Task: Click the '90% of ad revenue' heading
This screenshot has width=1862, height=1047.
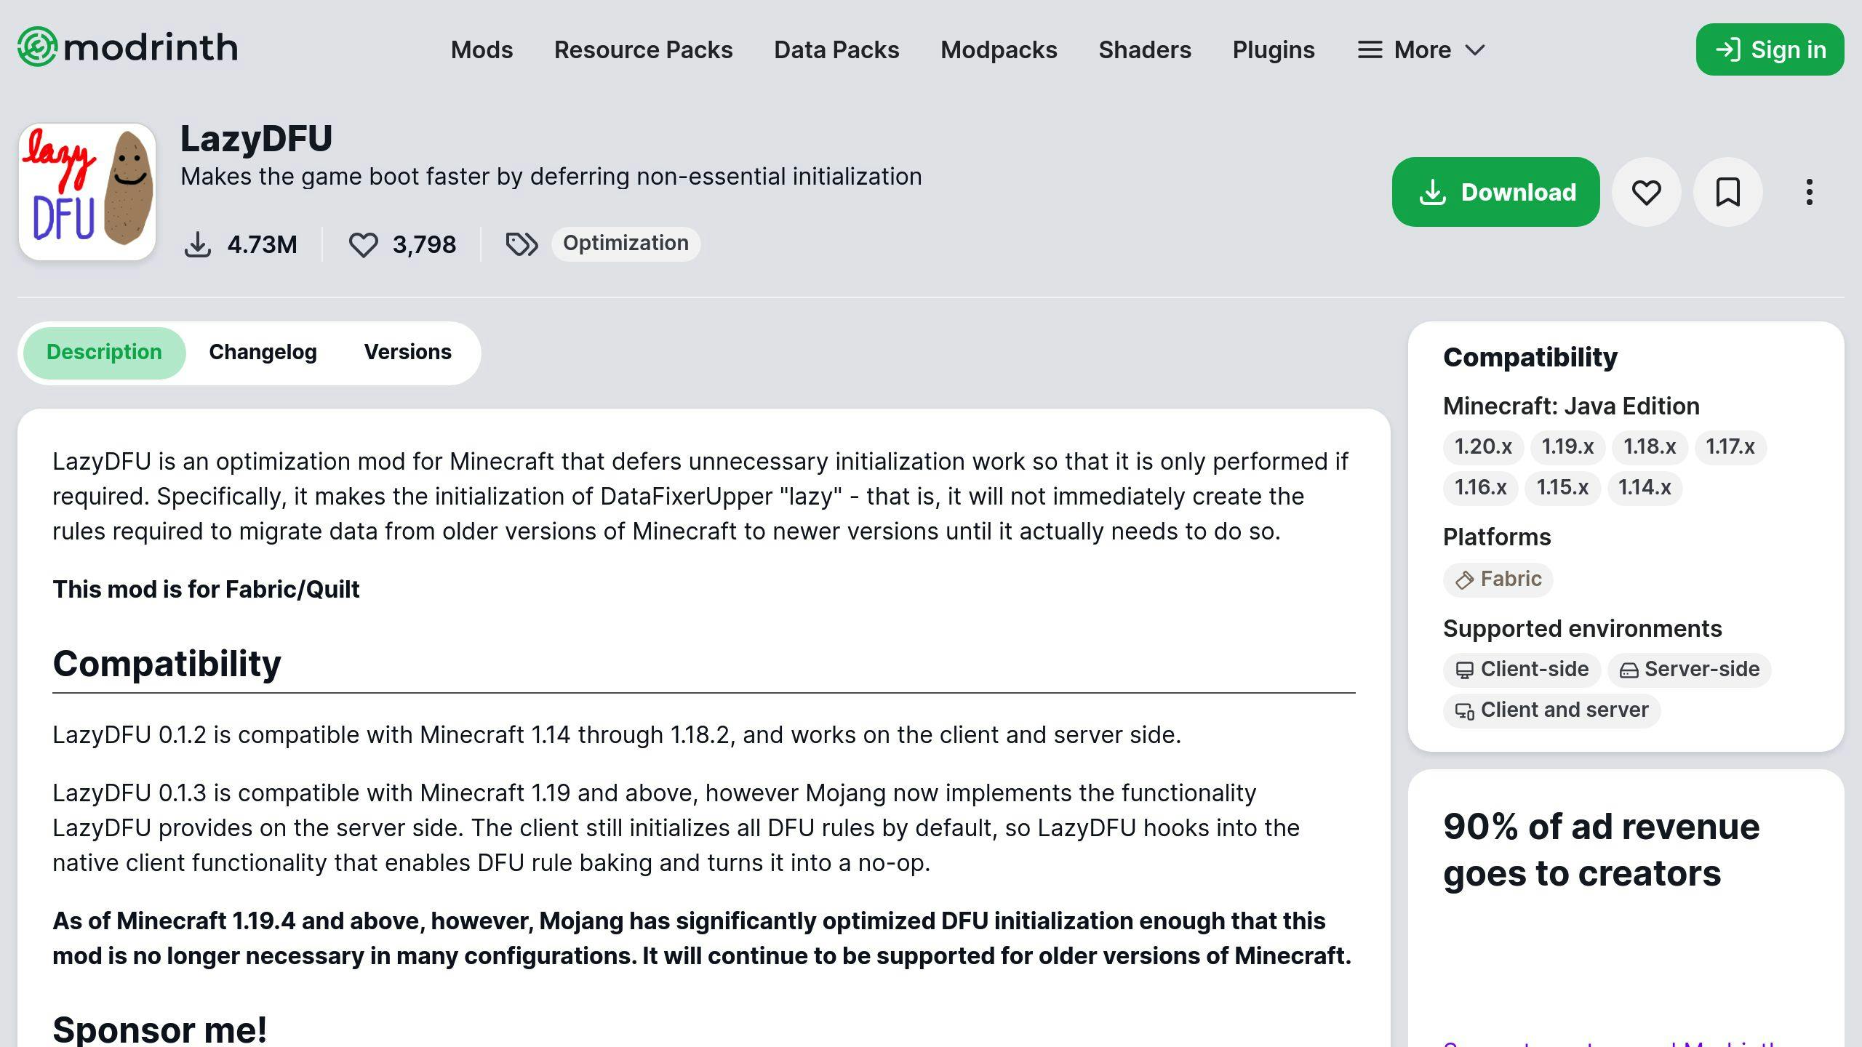Action: pyautogui.click(x=1601, y=850)
